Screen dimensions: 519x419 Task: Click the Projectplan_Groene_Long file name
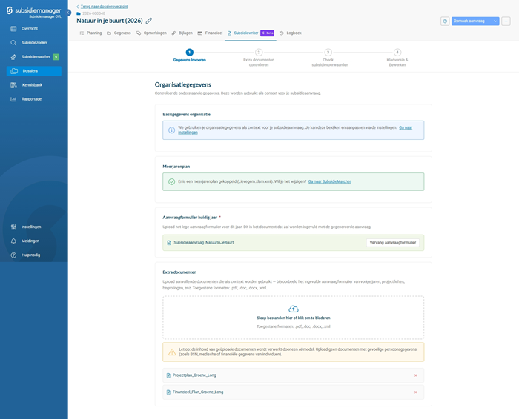194,375
